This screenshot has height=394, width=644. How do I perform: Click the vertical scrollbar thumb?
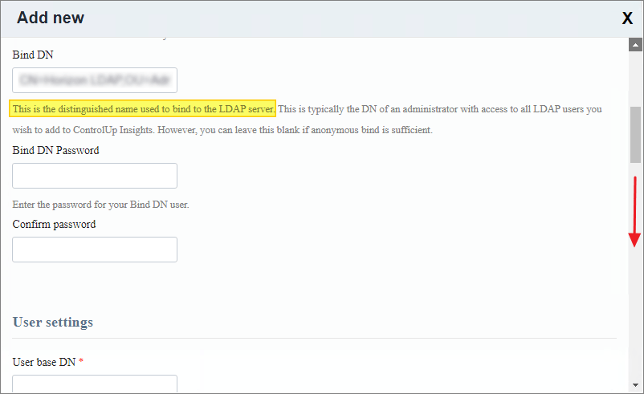[x=635, y=134]
